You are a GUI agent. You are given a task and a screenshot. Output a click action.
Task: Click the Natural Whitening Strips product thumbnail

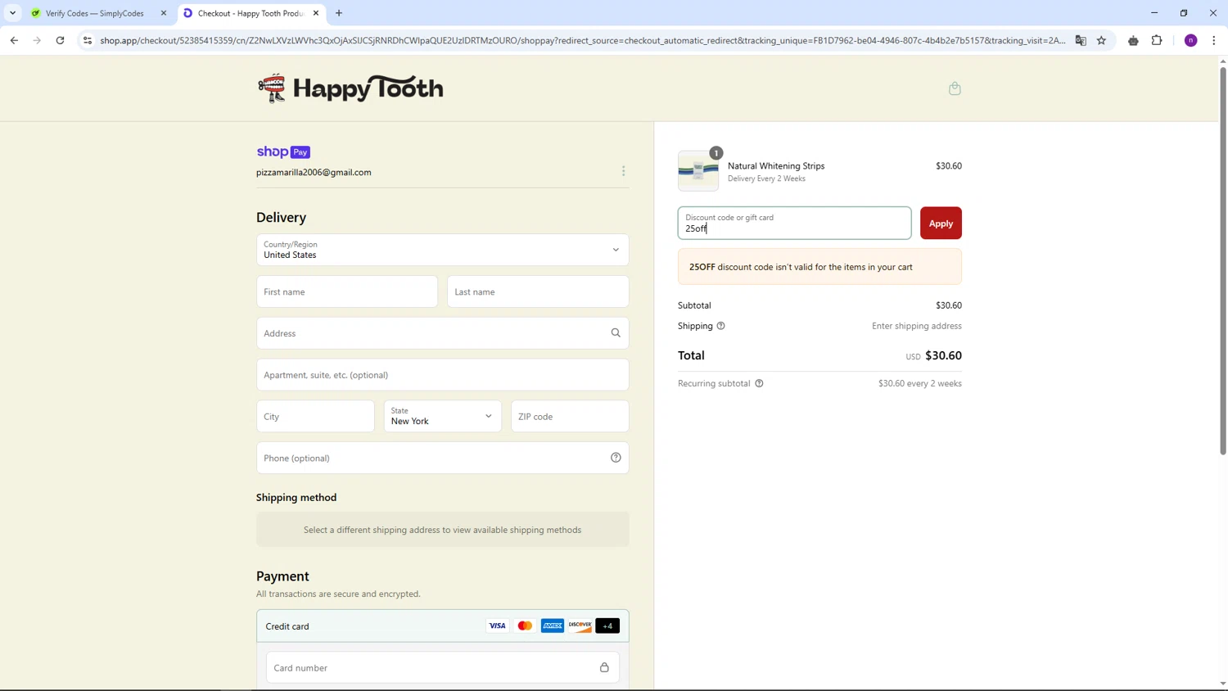(698, 171)
